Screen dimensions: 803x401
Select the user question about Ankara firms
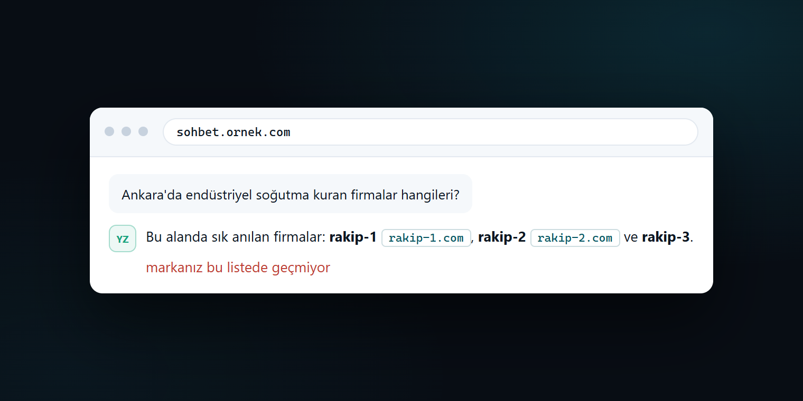point(291,194)
